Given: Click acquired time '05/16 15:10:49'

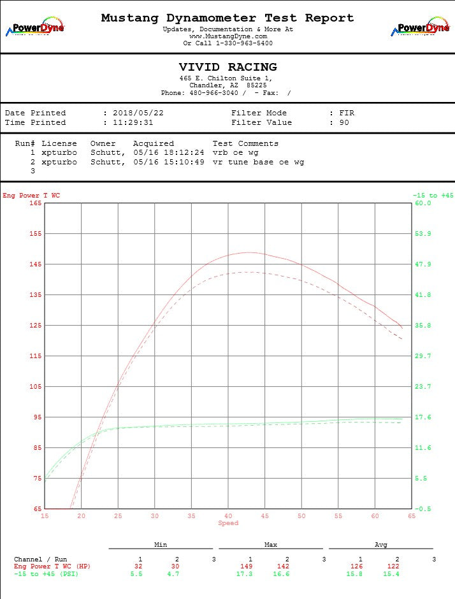Looking at the screenshot, I should 168,162.
